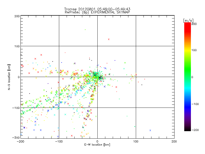Click the 'E-W location [km]' axis label
The width and height of the screenshot is (205, 154).
tap(97, 145)
